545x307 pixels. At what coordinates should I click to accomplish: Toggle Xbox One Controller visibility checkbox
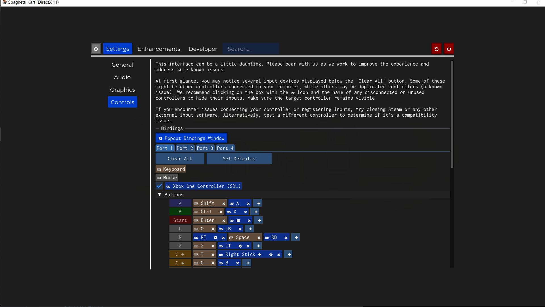(x=159, y=186)
